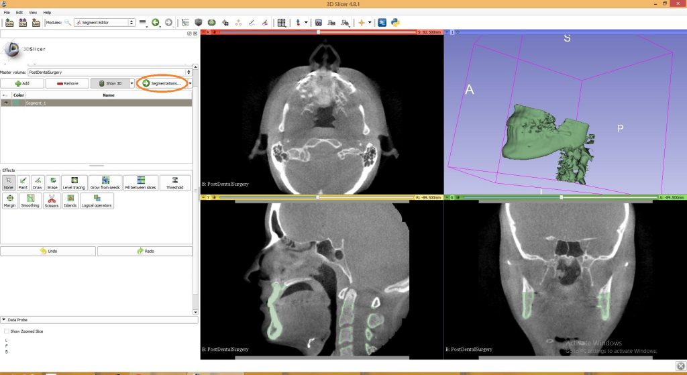Click the Redo button
This screenshot has height=375, width=687.
145,251
